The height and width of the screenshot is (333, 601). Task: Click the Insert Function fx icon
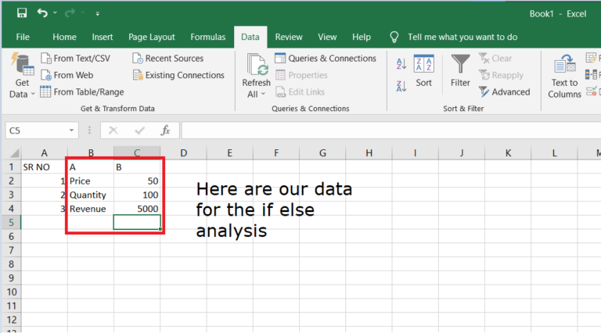165,131
